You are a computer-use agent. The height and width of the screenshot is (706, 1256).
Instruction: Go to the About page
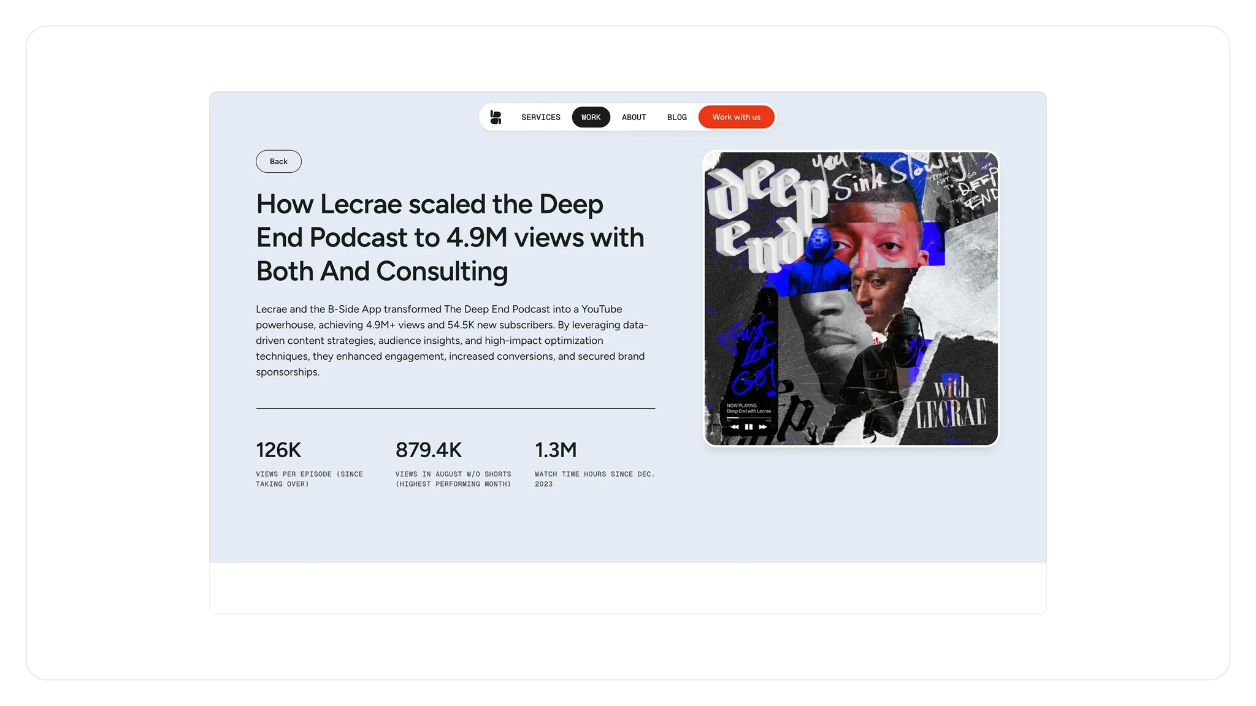pos(634,117)
